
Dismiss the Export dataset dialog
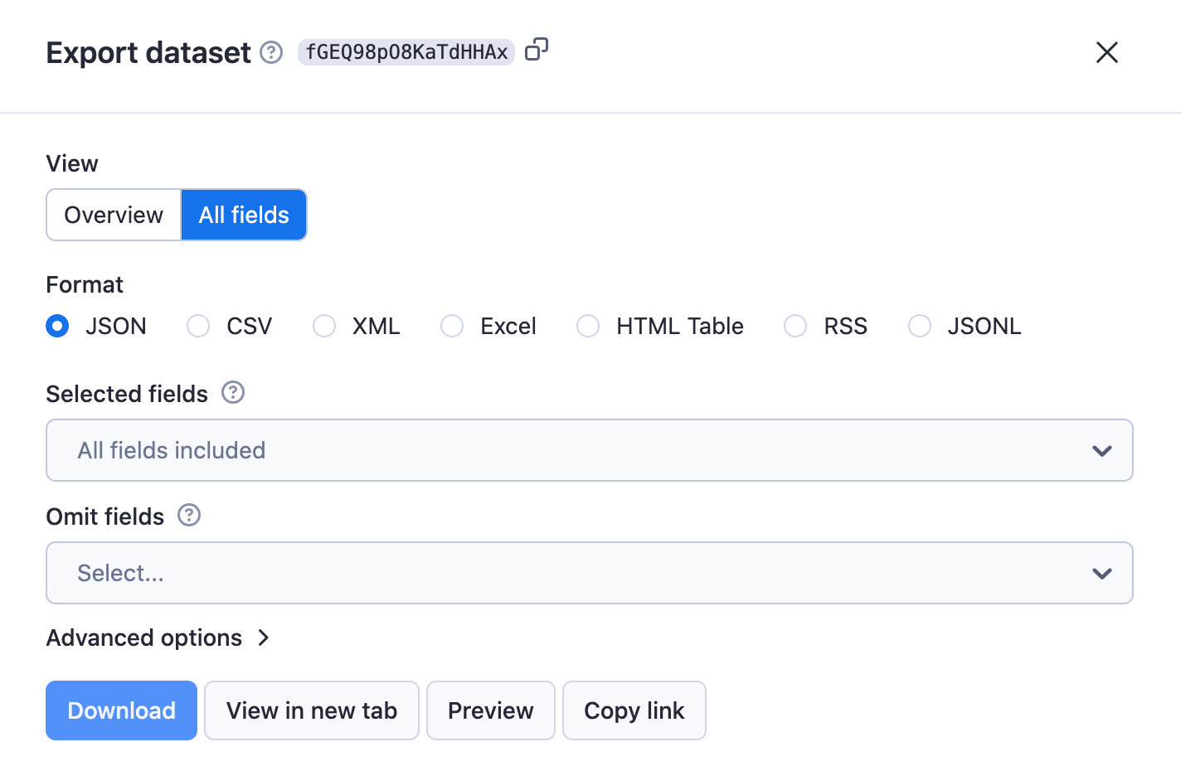pyautogui.click(x=1106, y=52)
